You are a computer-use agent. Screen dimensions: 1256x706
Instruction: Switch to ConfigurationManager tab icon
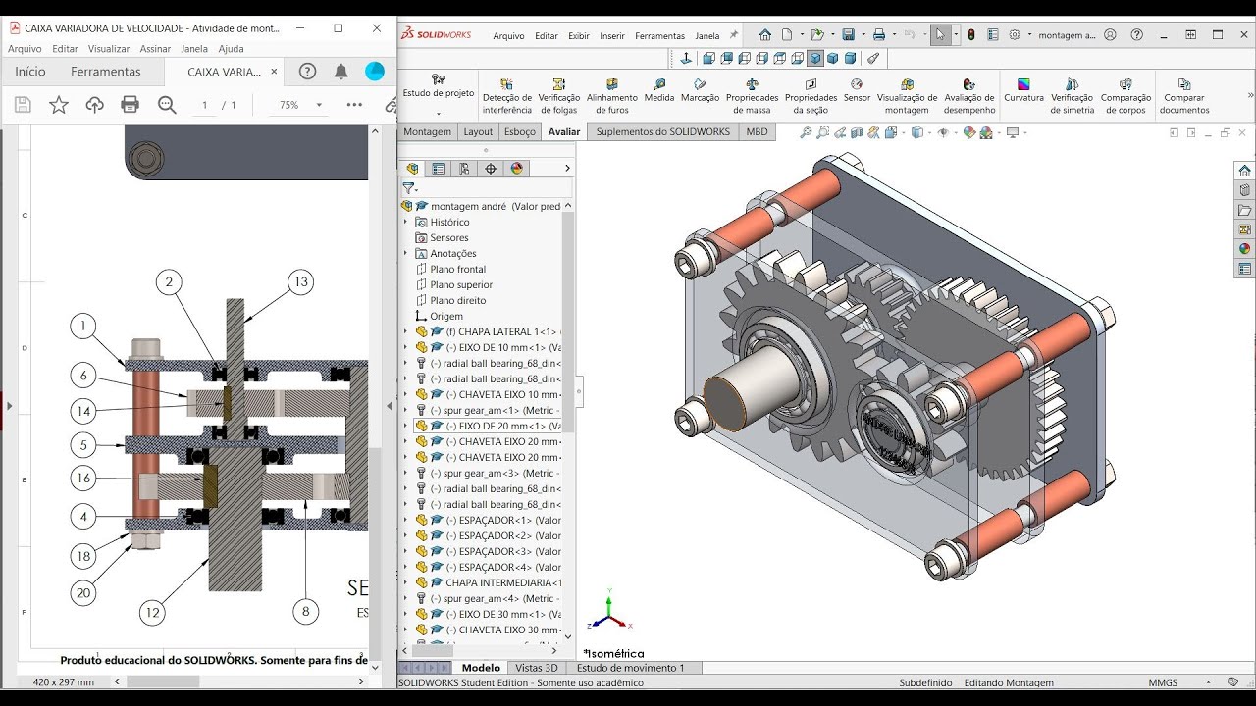[x=465, y=169]
